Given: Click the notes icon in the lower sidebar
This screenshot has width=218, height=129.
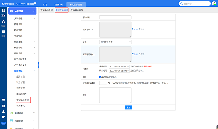Looking at the screenshot, I should click(3, 106).
